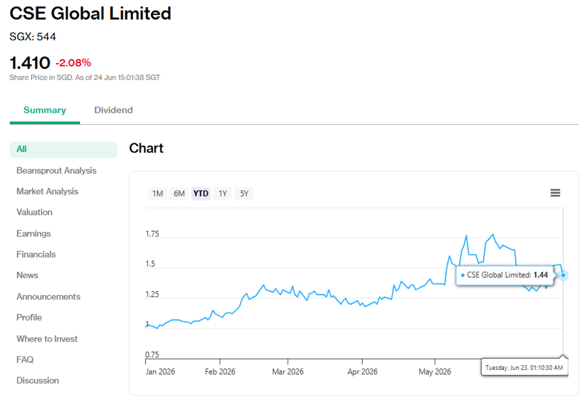Image resolution: width=584 pixels, height=403 pixels.
Task: Click the 'Jan 2026' axis label
Action: (x=160, y=371)
